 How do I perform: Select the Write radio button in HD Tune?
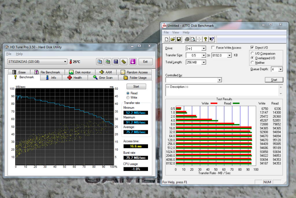coord(128,98)
